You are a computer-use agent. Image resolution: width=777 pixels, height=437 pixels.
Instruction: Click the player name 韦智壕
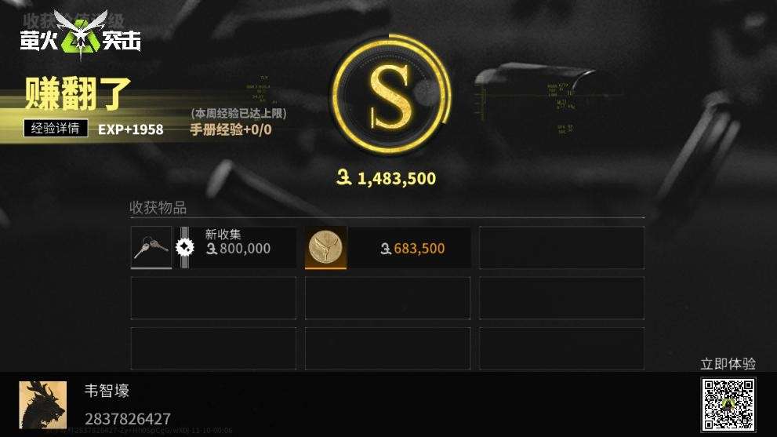click(107, 391)
